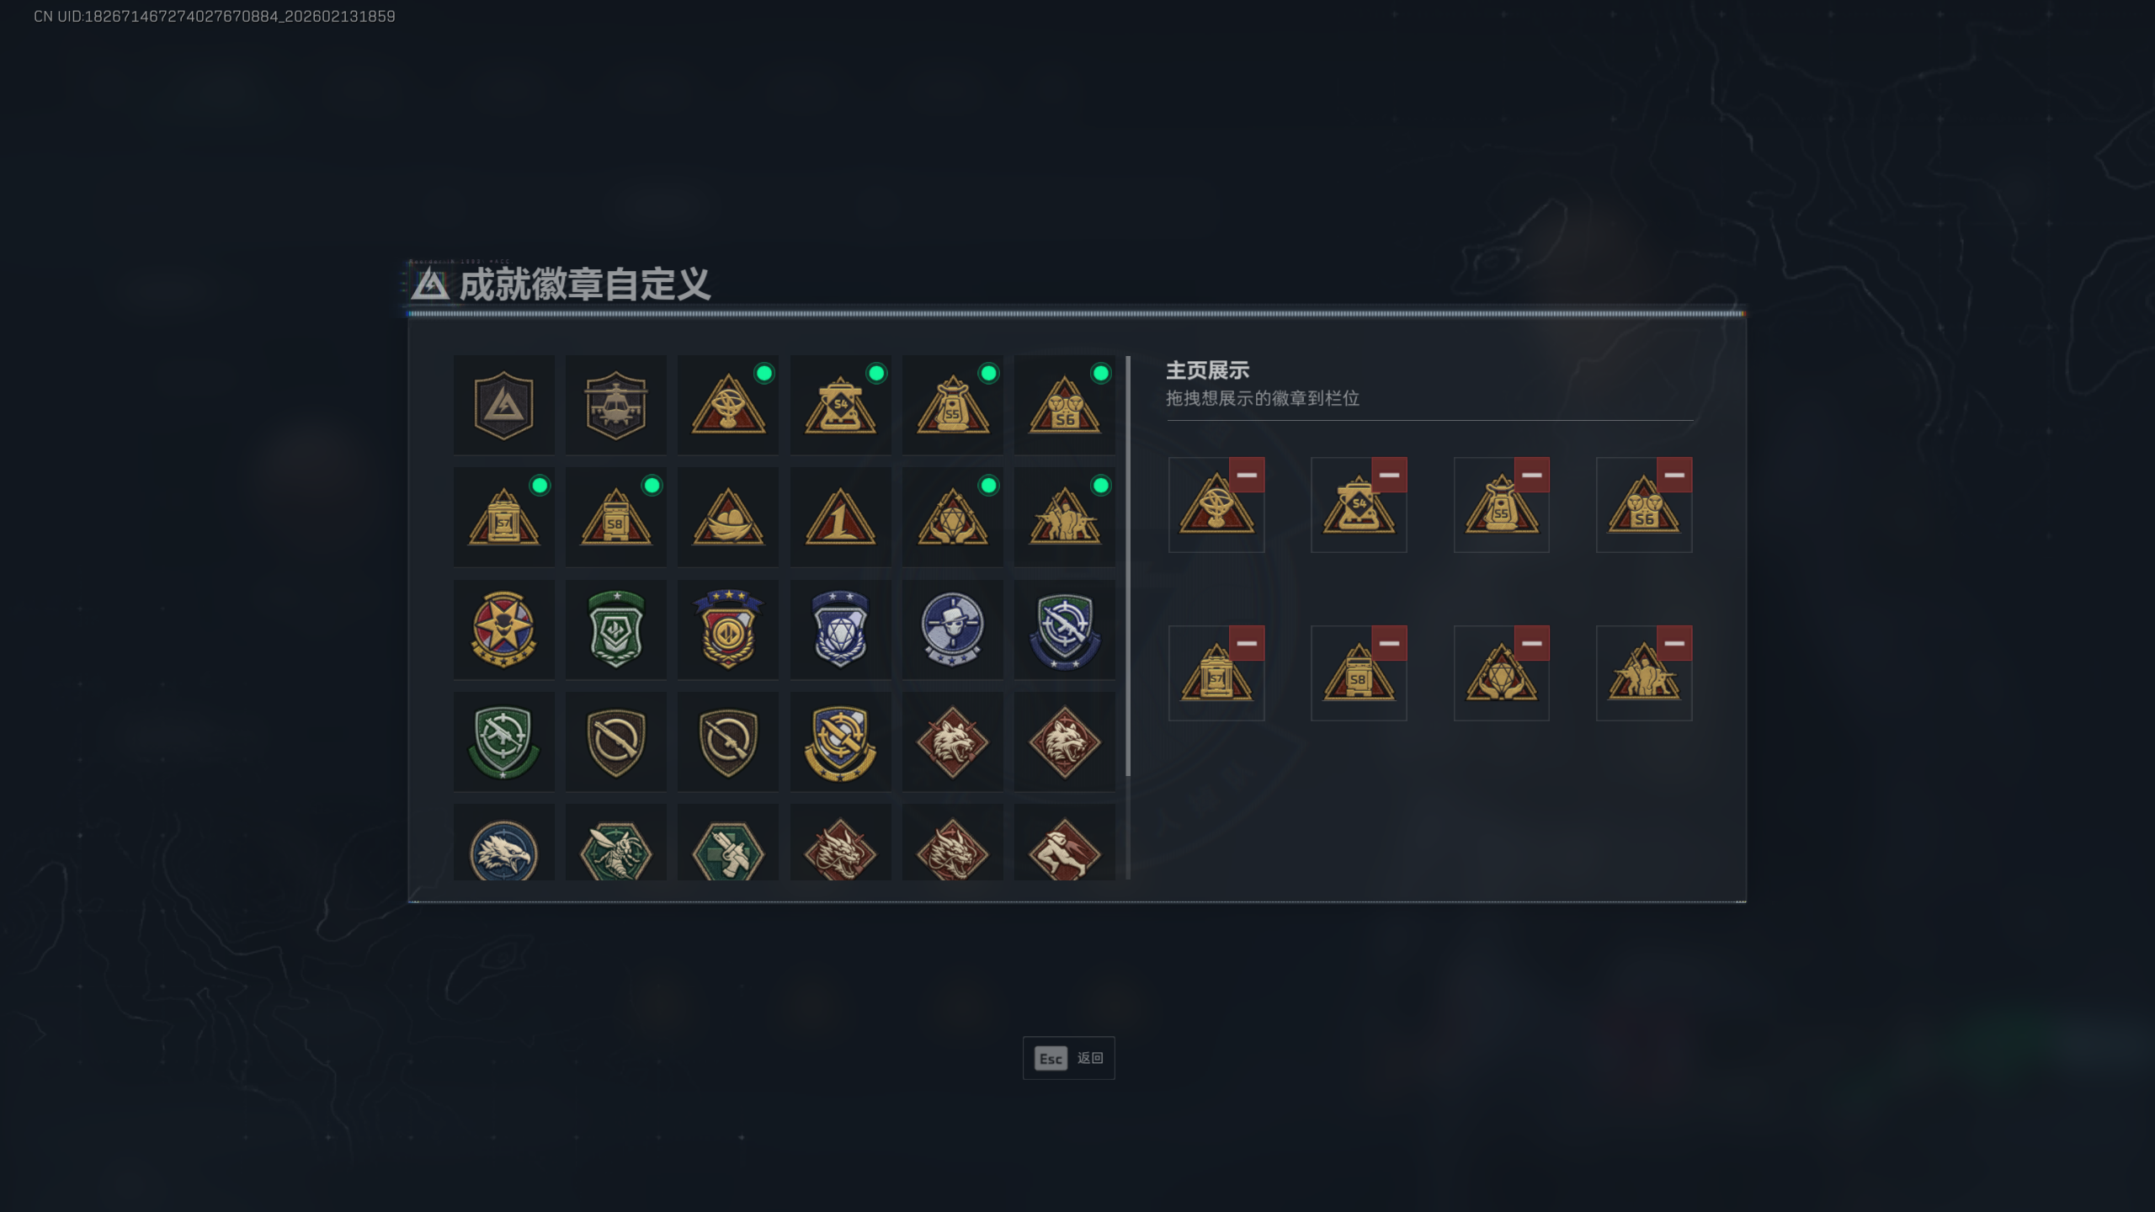Select the bird nest triangle badge

pyautogui.click(x=728, y=517)
